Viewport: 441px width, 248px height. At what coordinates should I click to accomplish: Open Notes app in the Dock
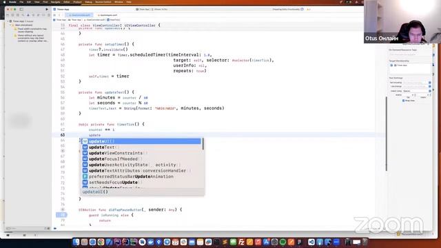(x=200, y=242)
